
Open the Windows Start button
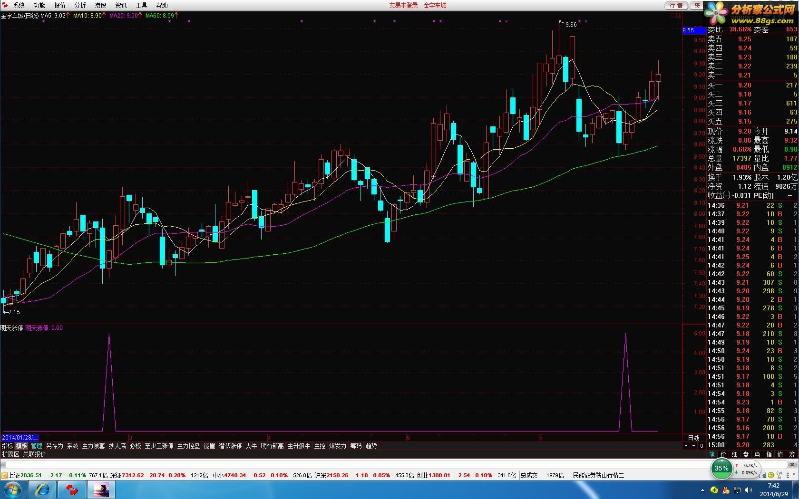13,489
